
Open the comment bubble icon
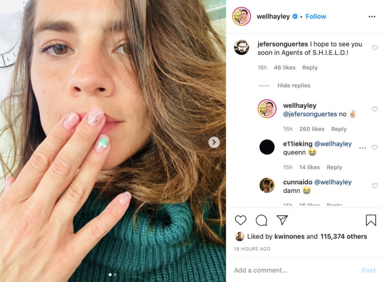(x=262, y=220)
